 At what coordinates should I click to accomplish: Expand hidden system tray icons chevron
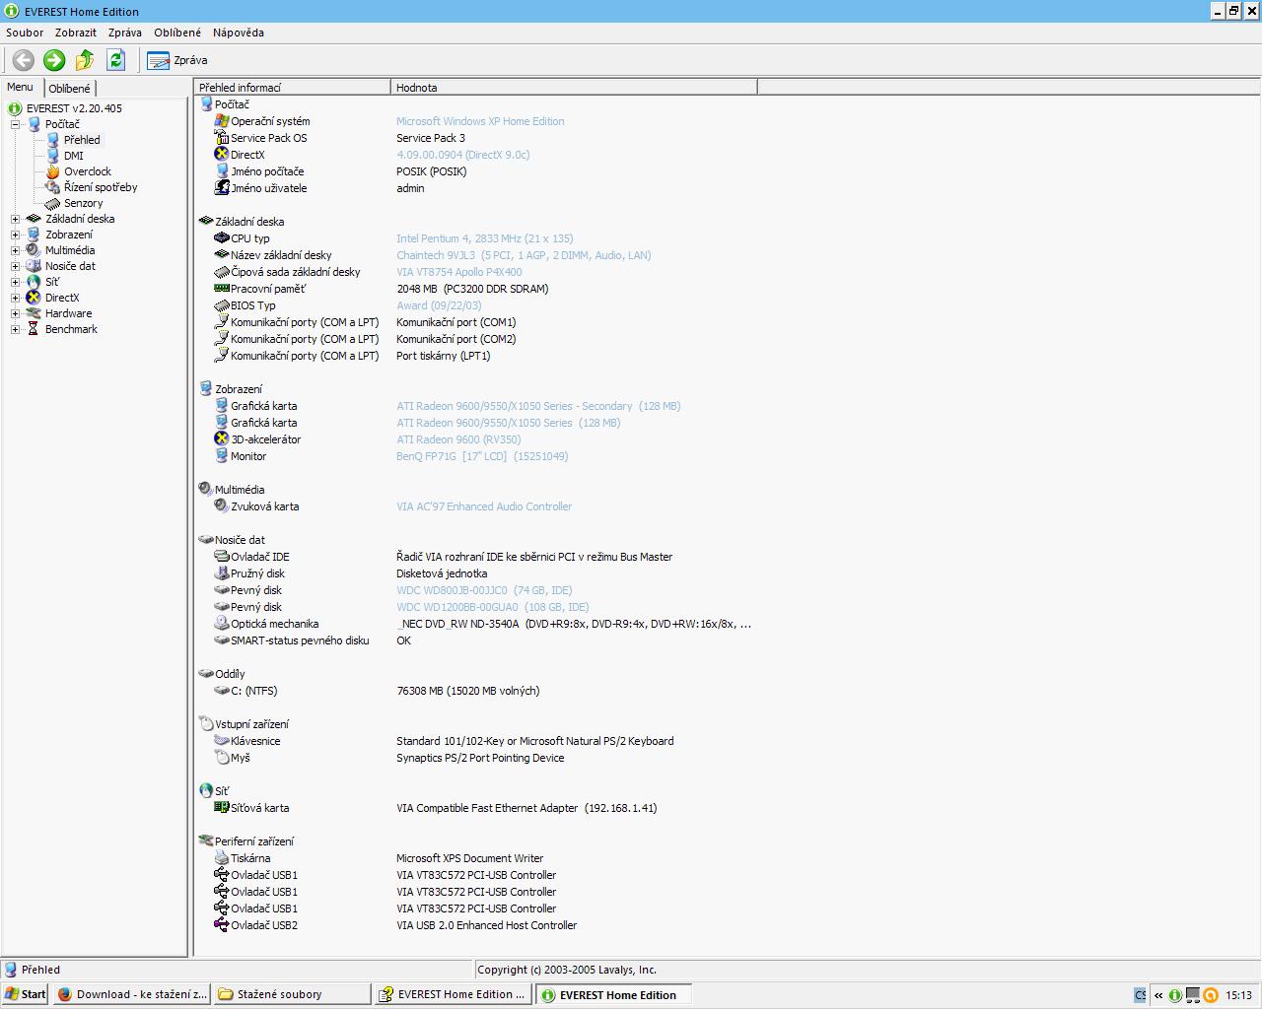click(x=1158, y=995)
